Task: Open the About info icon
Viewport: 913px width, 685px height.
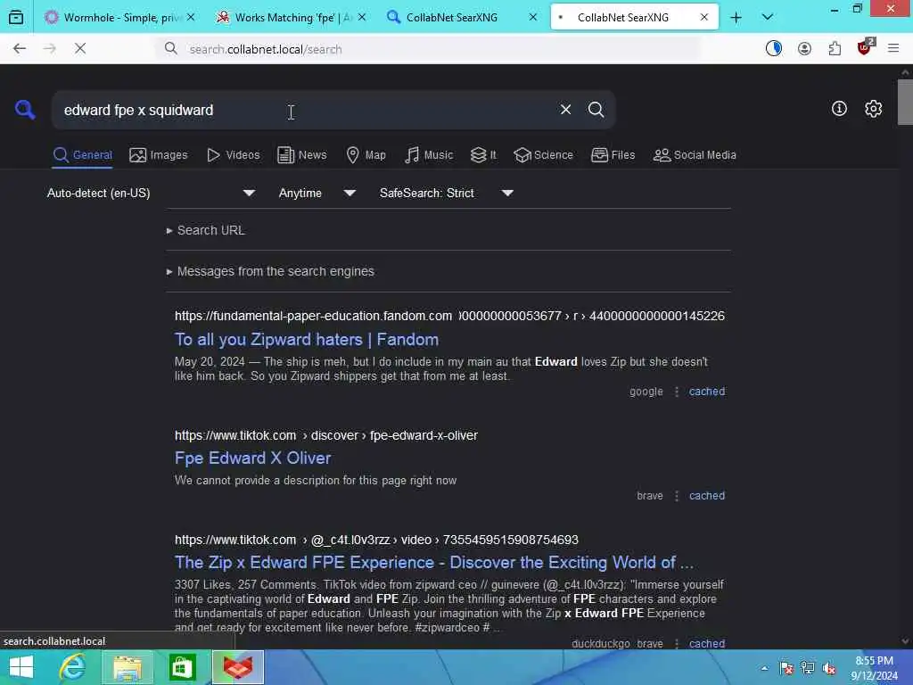Action: point(839,108)
